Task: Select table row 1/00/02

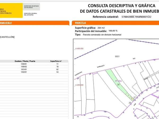Action: [x=34, y=67]
